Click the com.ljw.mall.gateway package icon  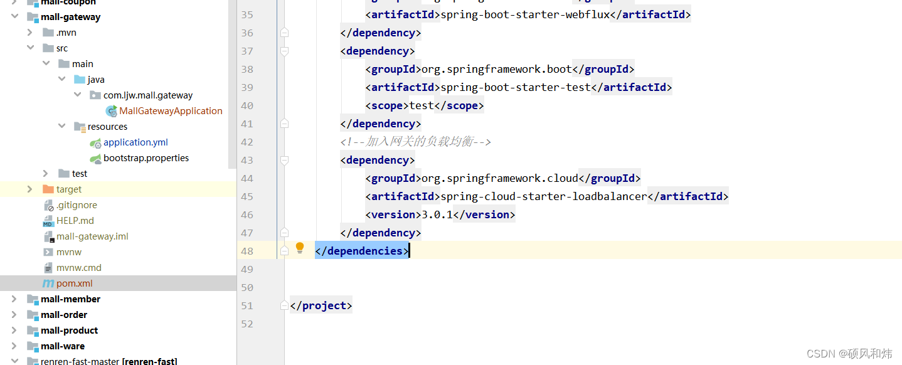(x=95, y=95)
